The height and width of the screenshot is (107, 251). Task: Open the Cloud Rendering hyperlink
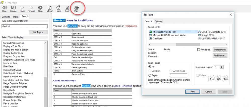click(122, 86)
